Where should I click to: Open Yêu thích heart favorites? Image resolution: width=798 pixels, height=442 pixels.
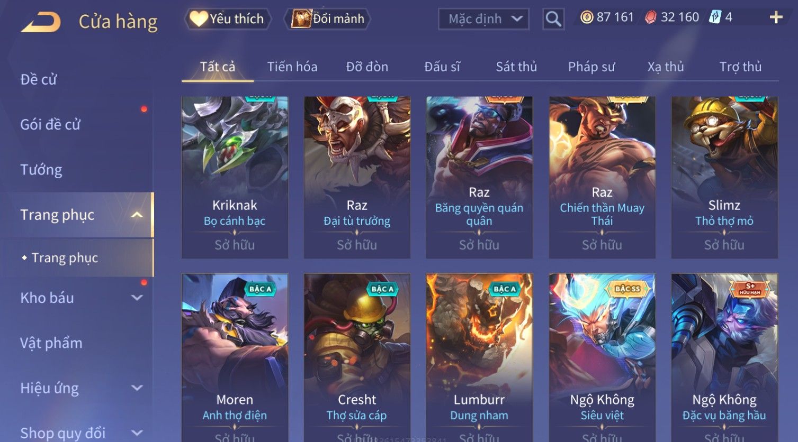[228, 19]
